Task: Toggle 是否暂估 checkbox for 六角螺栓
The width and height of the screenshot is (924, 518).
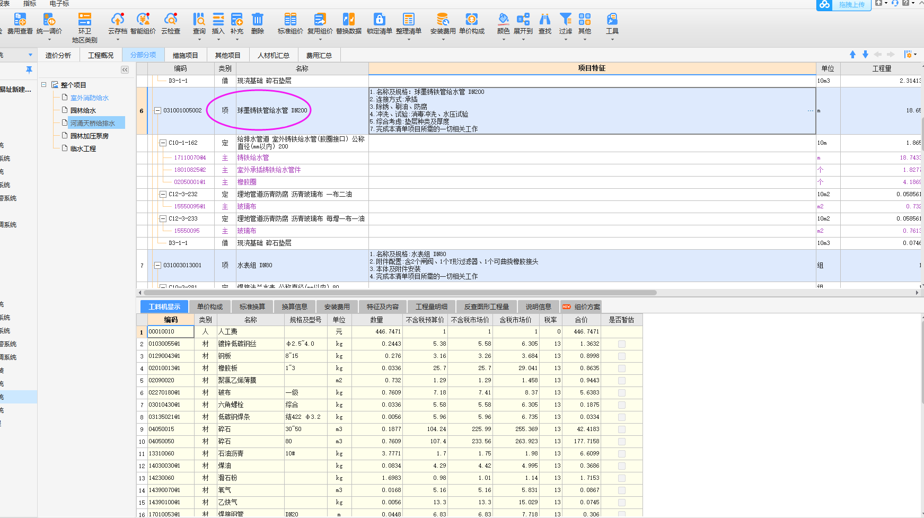Action: pyautogui.click(x=622, y=405)
